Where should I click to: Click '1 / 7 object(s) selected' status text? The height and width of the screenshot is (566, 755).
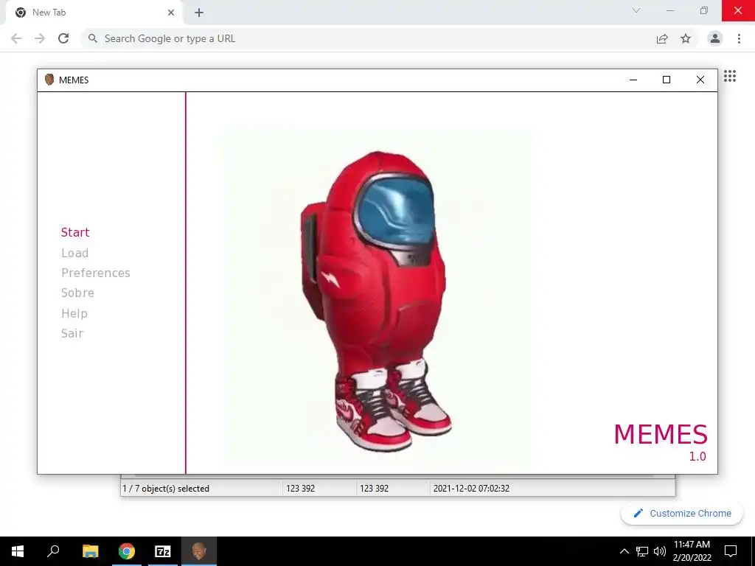166,489
